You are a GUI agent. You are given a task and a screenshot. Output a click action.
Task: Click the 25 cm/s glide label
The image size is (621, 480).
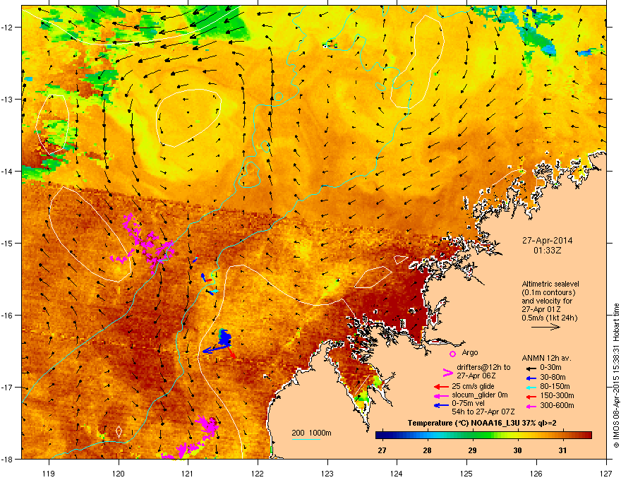(473, 386)
